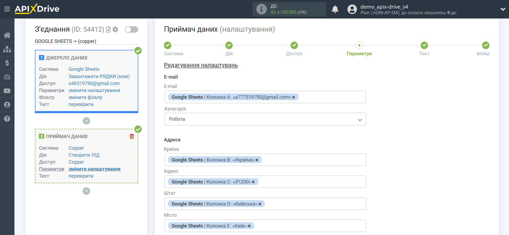Click receiver змінити налаштування link
The image size is (509, 235).
coord(94,169)
